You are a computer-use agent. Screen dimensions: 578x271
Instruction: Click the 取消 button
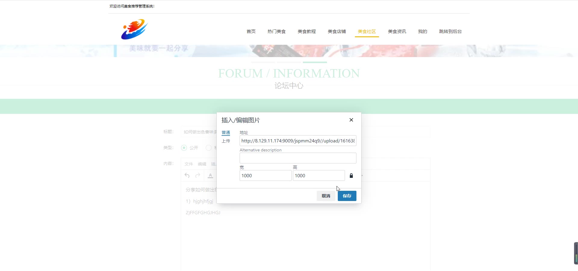(326, 196)
